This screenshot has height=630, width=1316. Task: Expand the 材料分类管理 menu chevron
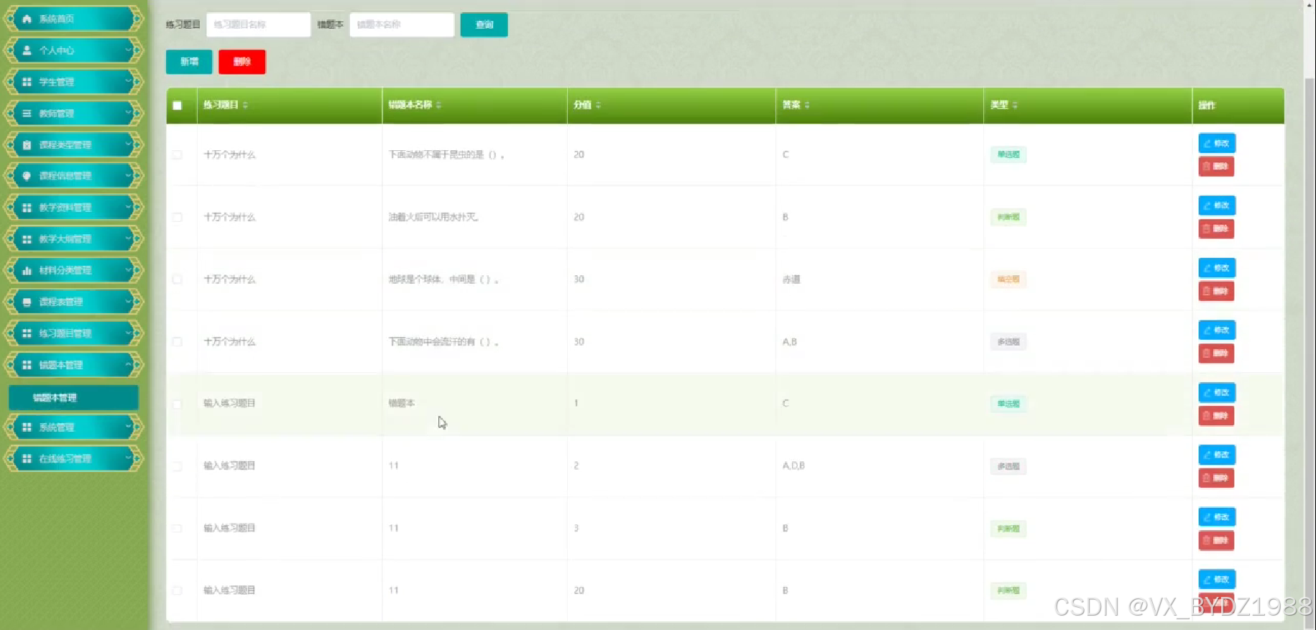[129, 270]
